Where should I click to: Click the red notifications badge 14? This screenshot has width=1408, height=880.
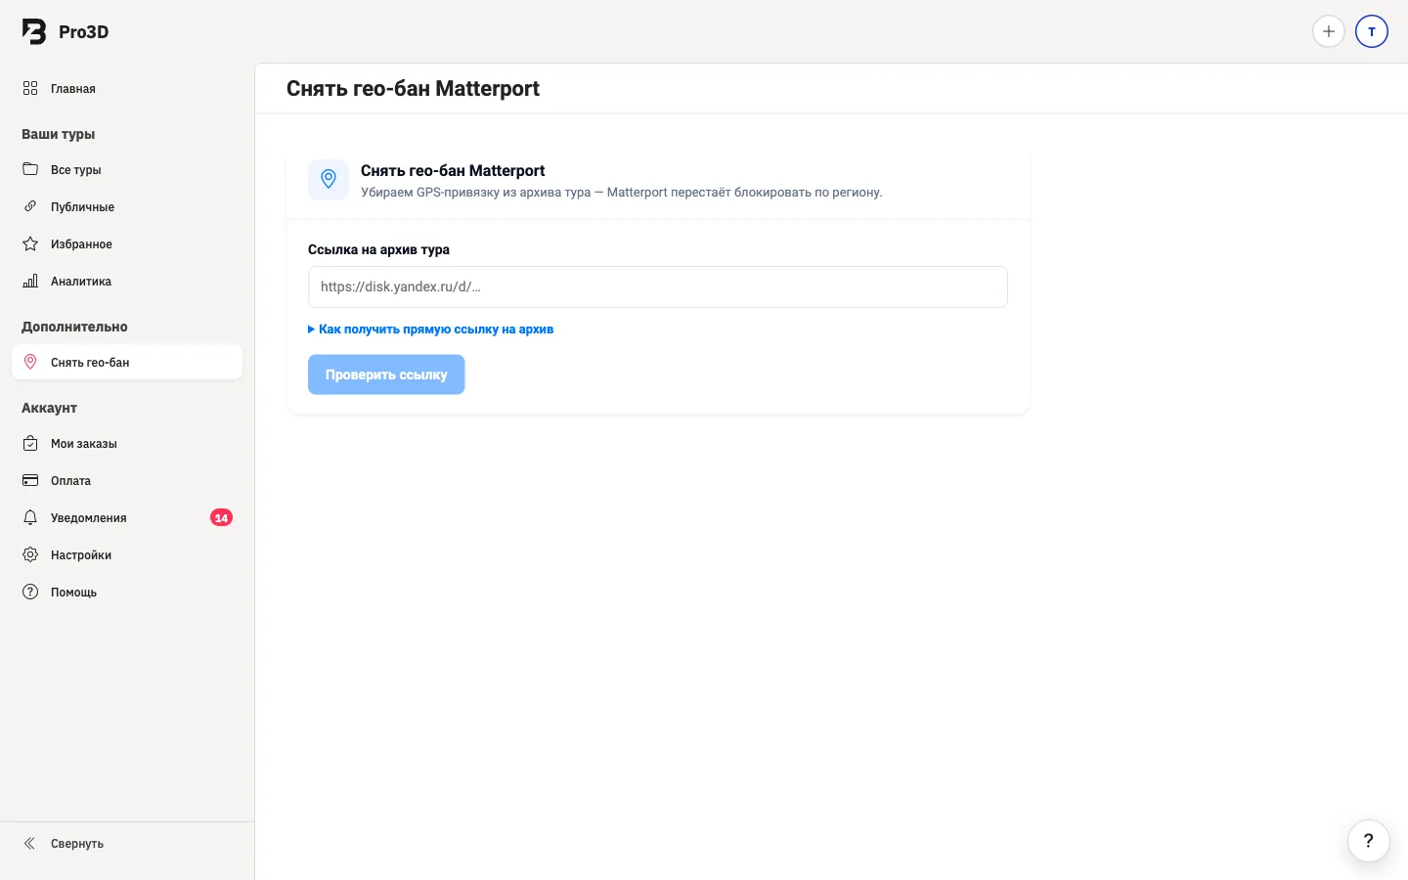(221, 517)
